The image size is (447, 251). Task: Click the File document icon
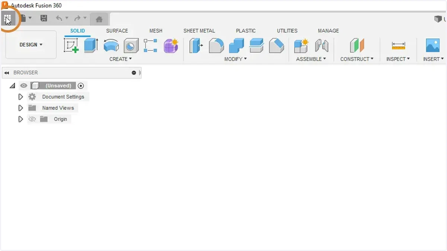[23, 18]
